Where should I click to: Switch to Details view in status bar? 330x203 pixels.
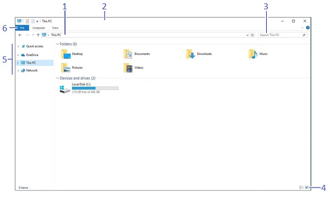tap(301, 188)
